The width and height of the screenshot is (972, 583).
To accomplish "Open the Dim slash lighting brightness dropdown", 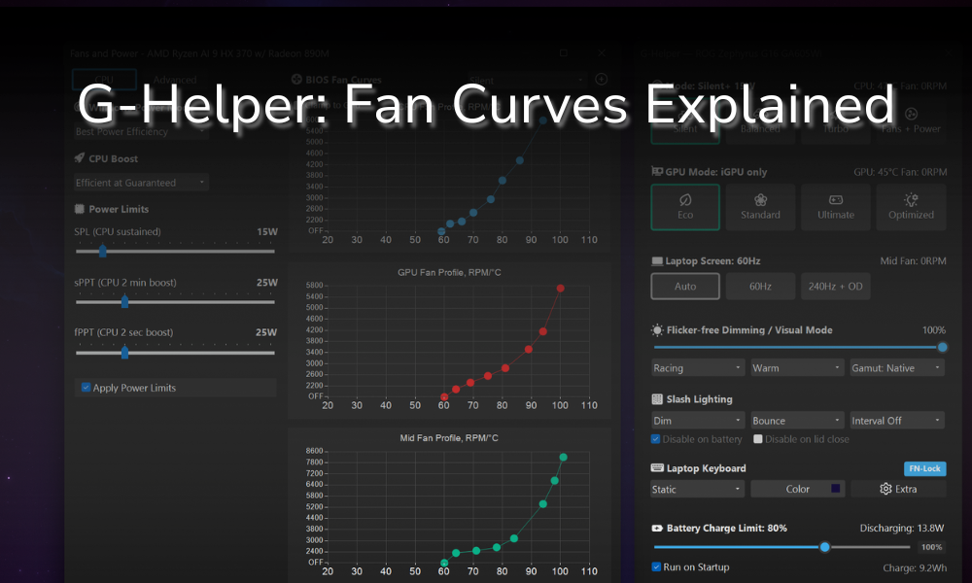I will [x=697, y=420].
